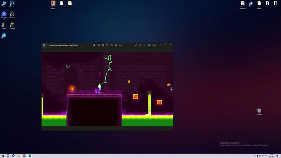
Task: Open the VEGAS Pro desktop shortcut
Action: 4,15
